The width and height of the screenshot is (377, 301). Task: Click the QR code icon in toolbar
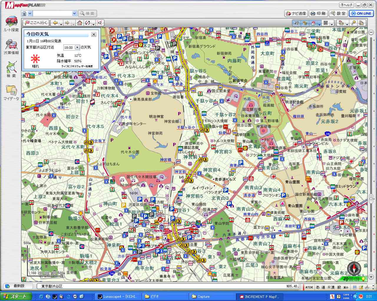point(325,23)
